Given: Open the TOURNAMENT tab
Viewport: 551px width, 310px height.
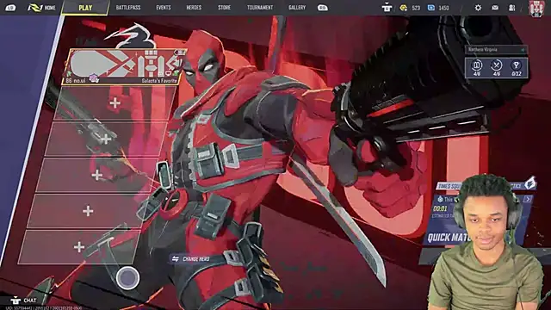Looking at the screenshot, I should (260, 8).
